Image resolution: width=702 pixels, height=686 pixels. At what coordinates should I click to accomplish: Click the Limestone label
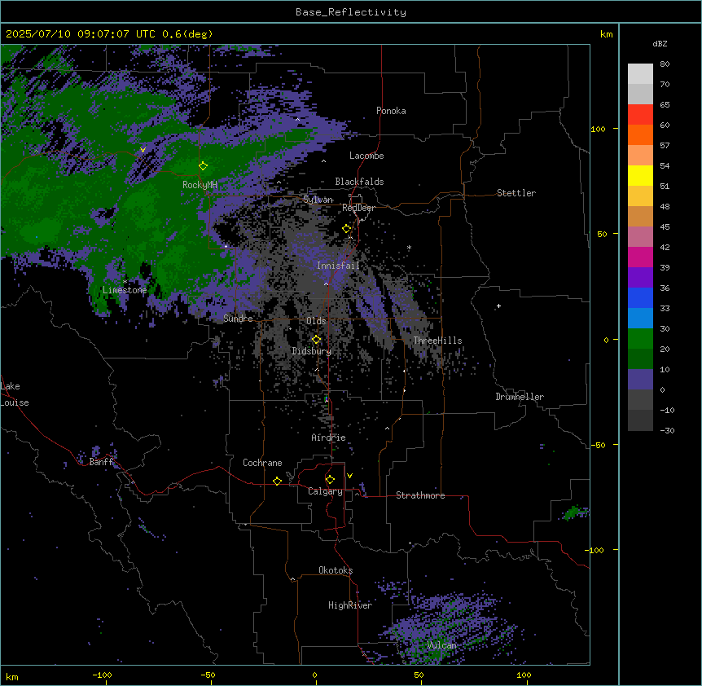[125, 290]
